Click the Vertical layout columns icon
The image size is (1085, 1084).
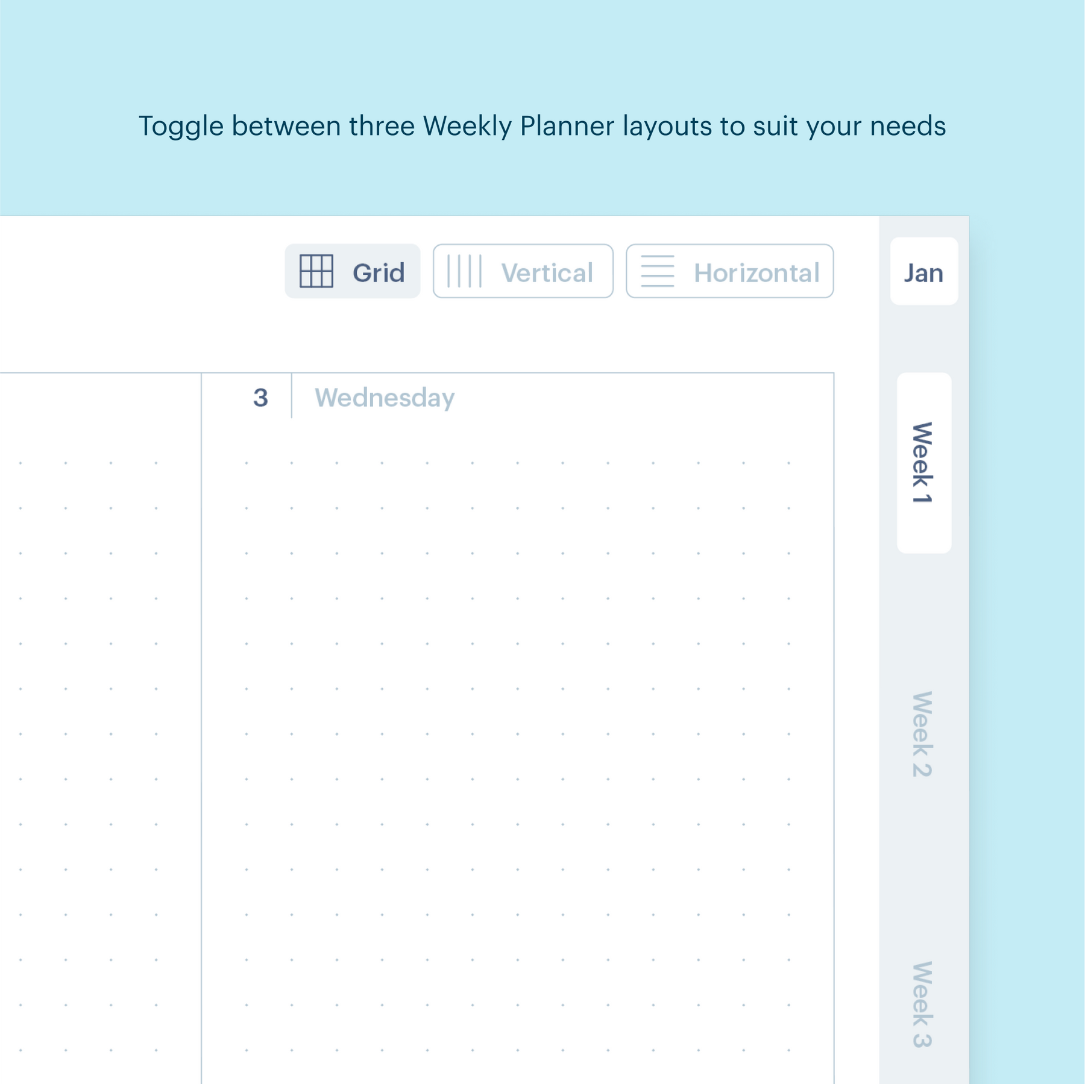(x=464, y=271)
